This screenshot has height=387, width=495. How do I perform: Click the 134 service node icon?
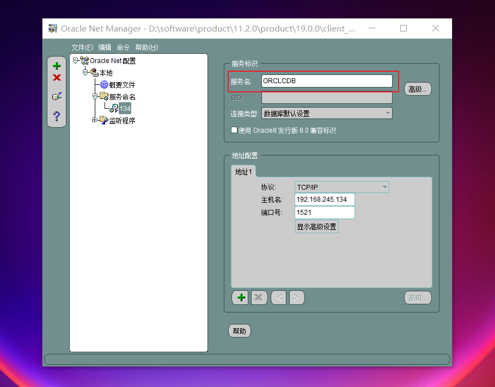[x=114, y=108]
